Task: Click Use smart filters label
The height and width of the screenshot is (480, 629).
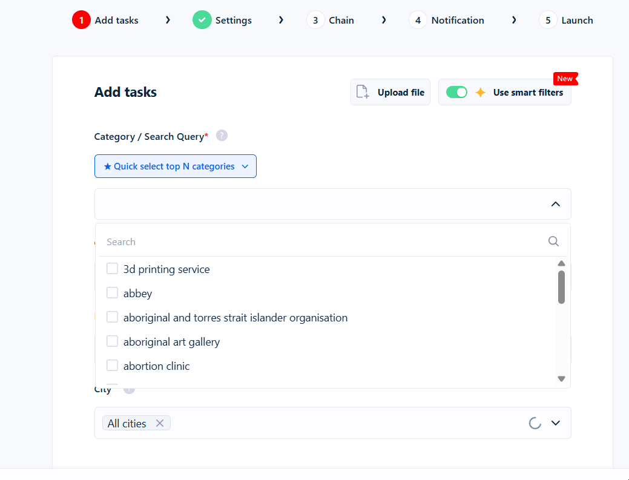Action: point(528,93)
